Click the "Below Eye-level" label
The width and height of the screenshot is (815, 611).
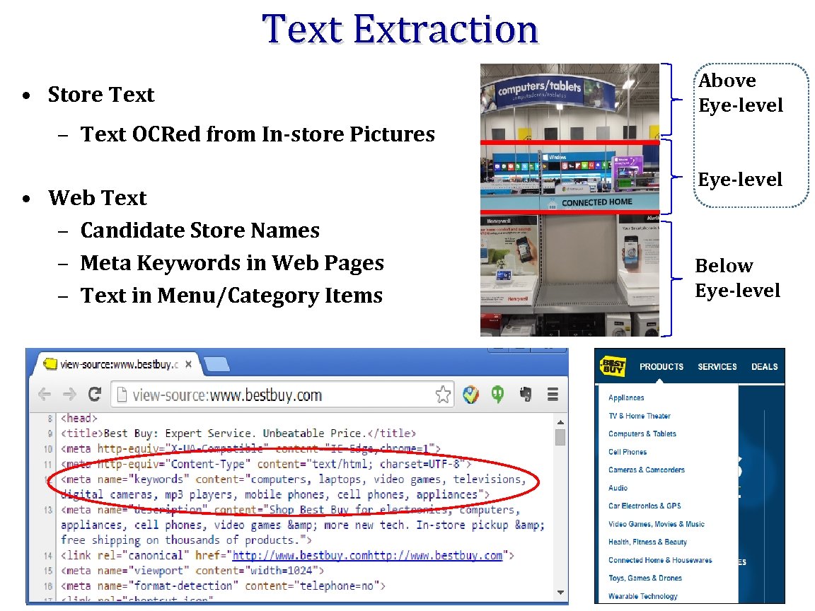[737, 278]
